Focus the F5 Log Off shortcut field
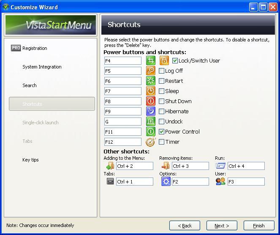The image size is (280, 235). pos(123,71)
